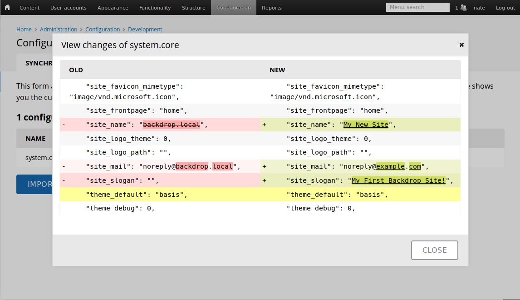This screenshot has width=520, height=300.
Task: Click the CLOSE button in the dialog
Action: click(434, 250)
